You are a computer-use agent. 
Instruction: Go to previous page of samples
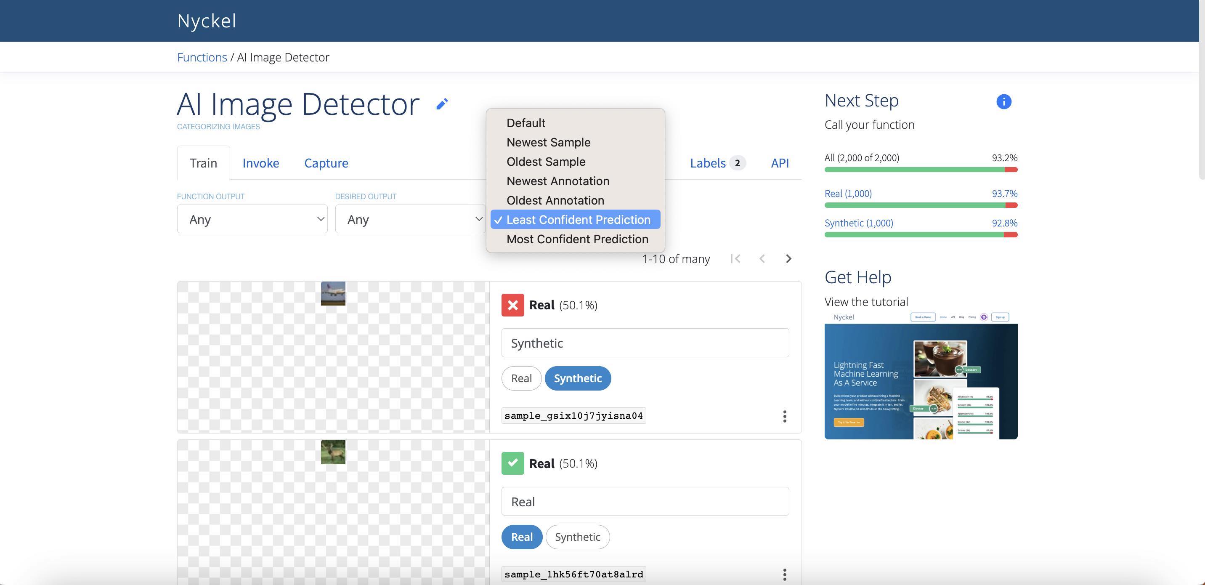pos(762,259)
